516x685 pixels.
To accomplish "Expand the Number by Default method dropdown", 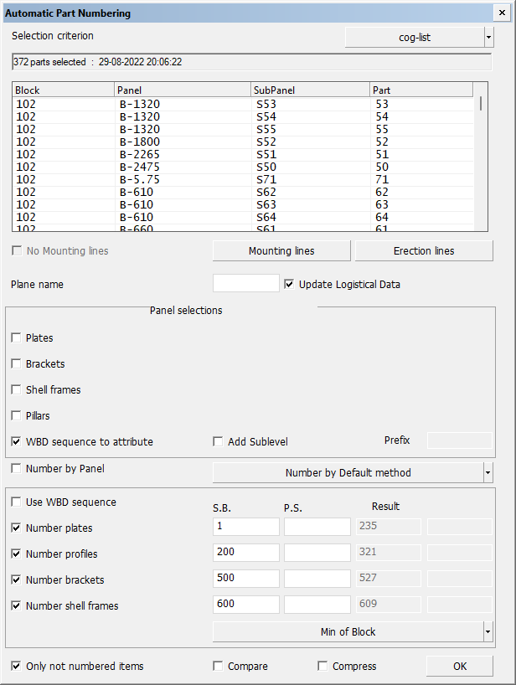I will 488,473.
